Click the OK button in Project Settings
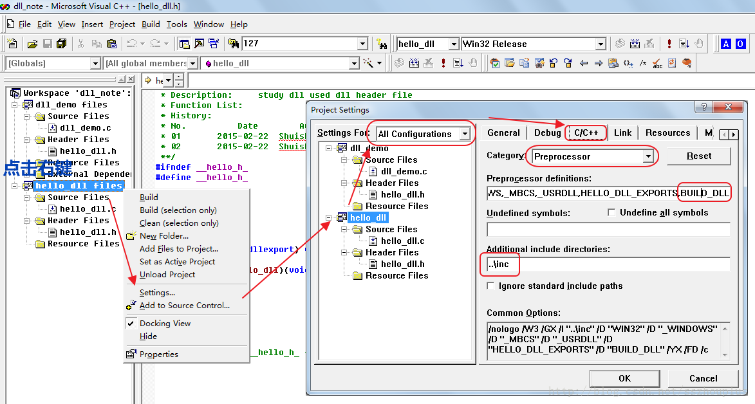 pos(624,378)
